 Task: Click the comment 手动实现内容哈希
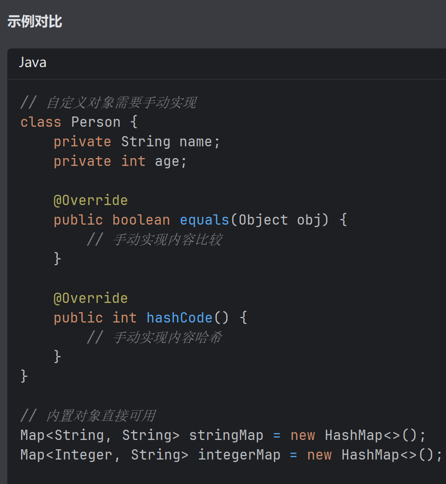click(166, 337)
